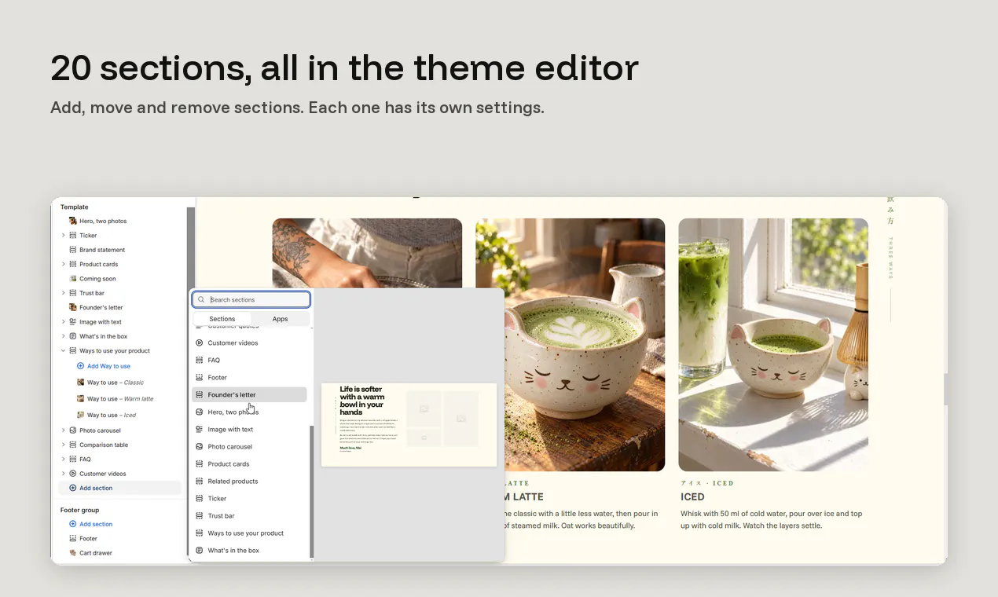Expand the Trust bar section in Template sidebar

coord(64,293)
